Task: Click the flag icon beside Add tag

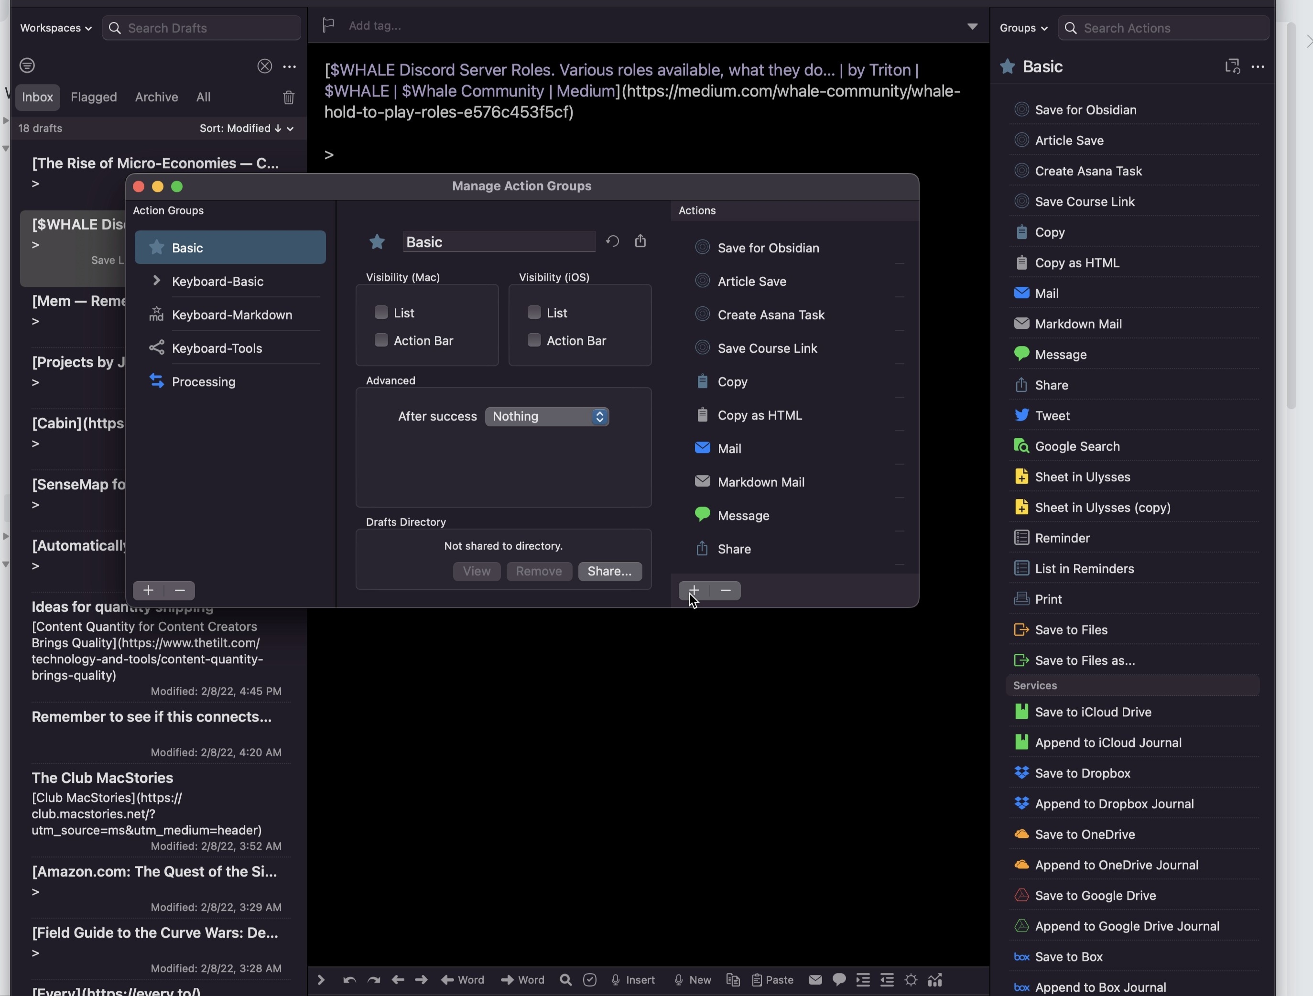Action: [328, 25]
